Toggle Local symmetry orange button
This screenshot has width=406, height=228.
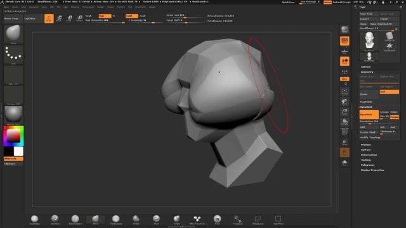click(344, 61)
